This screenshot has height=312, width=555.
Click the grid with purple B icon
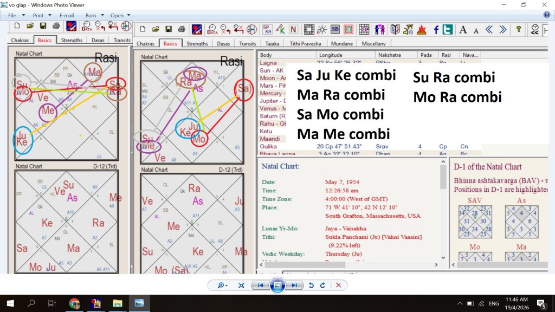tap(364, 29)
